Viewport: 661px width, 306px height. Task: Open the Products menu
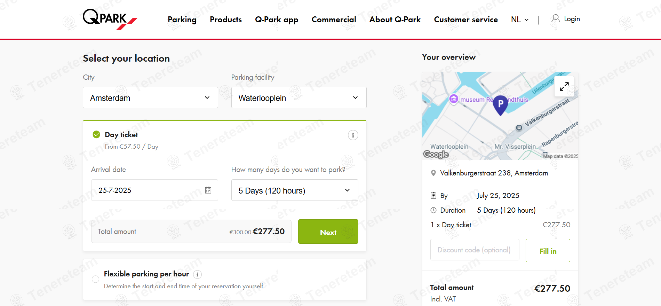[225, 20]
